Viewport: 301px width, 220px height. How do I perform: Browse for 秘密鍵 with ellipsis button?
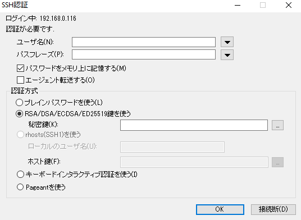coord(277,125)
